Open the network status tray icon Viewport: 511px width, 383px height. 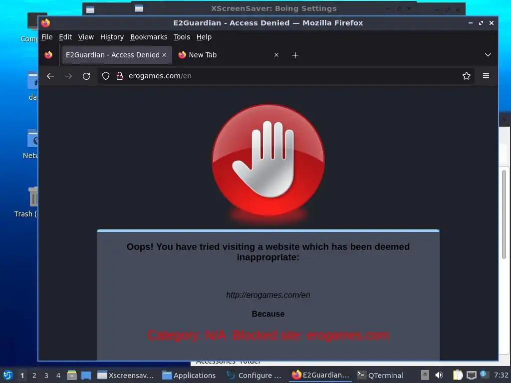click(x=471, y=376)
